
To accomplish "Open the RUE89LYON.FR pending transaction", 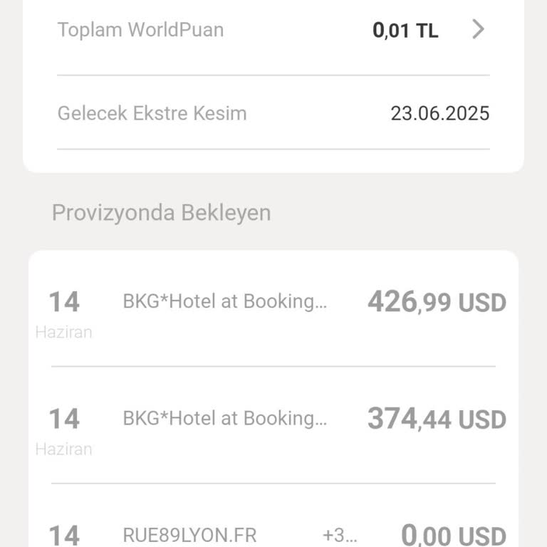I will [x=189, y=535].
